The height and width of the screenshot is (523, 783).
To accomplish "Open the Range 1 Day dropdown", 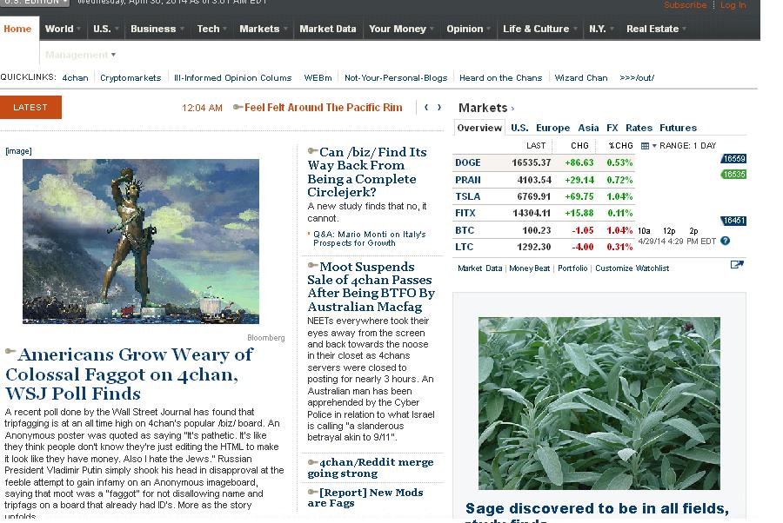I will (x=684, y=146).
